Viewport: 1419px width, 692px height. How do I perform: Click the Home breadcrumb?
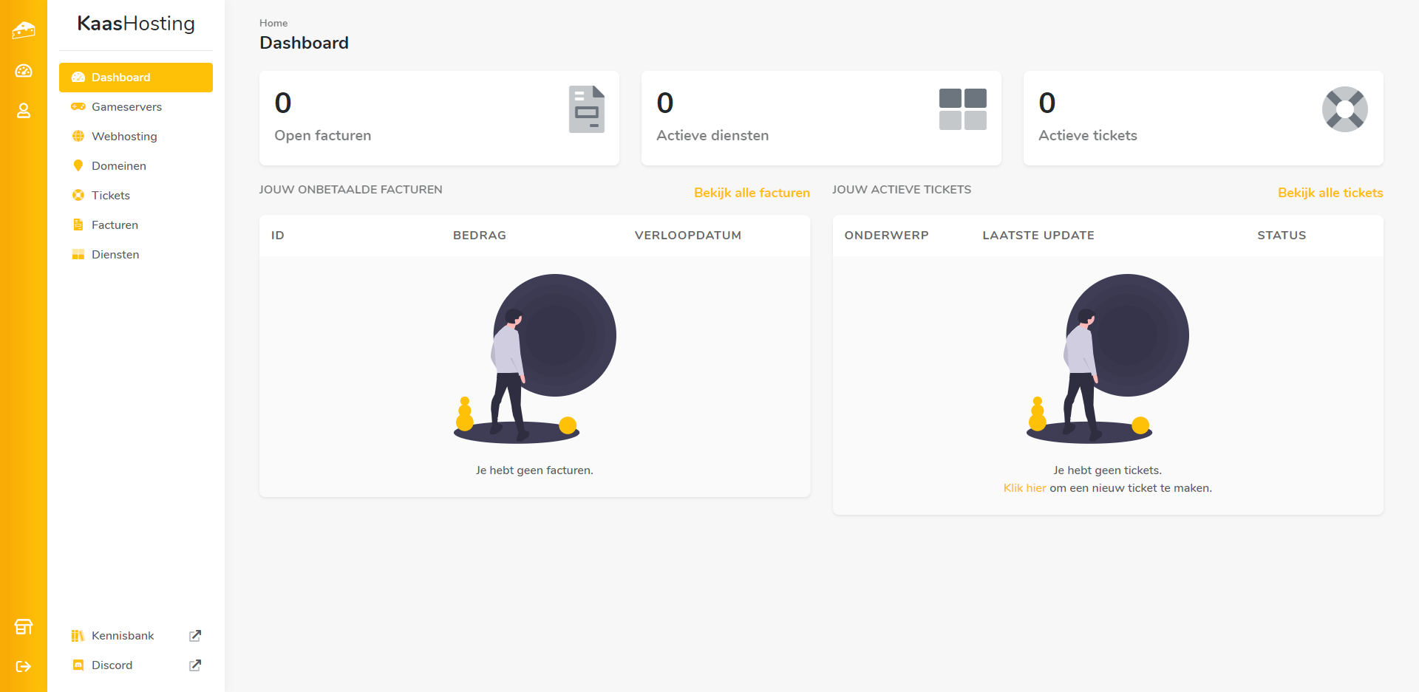pos(273,24)
